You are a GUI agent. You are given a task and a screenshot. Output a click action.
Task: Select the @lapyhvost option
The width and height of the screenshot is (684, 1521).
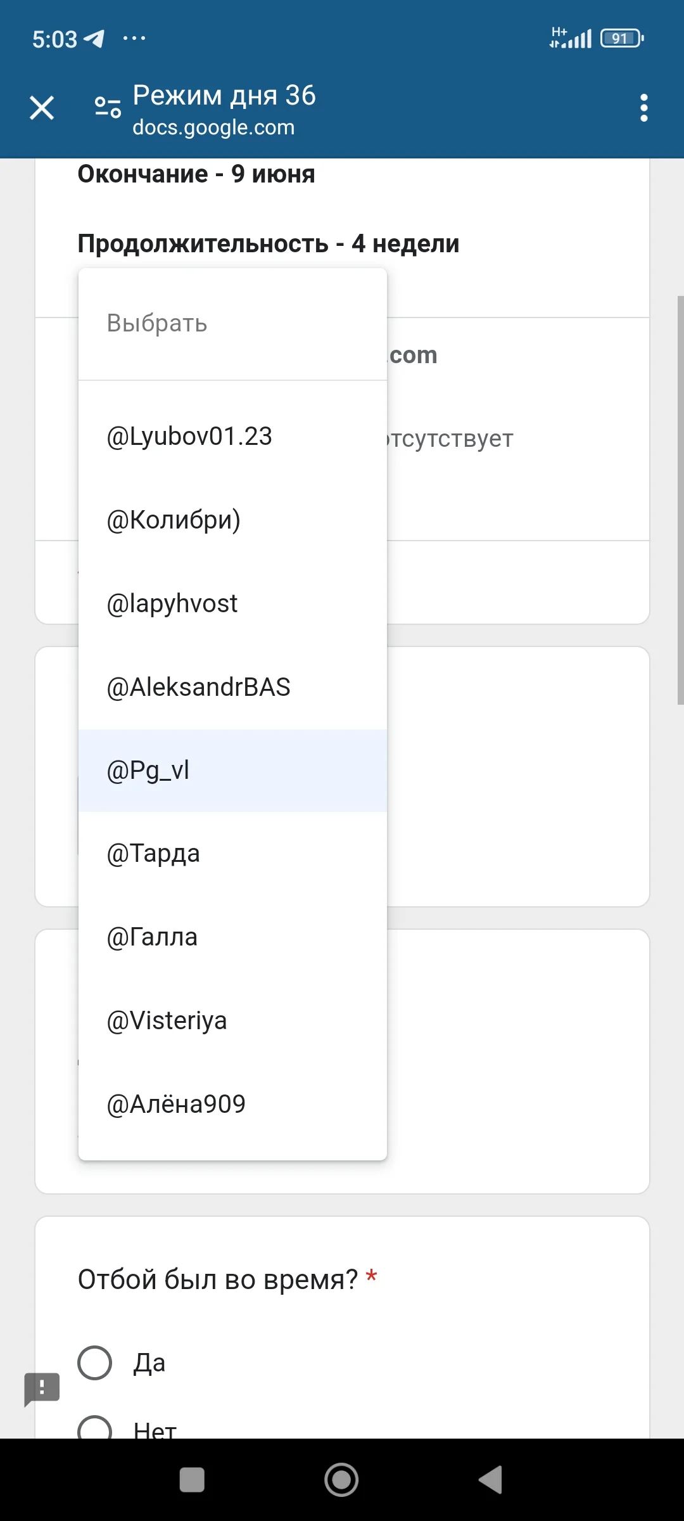(x=172, y=603)
